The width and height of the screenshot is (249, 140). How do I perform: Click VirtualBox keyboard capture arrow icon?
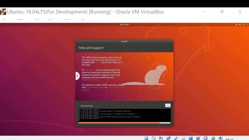[220, 138]
